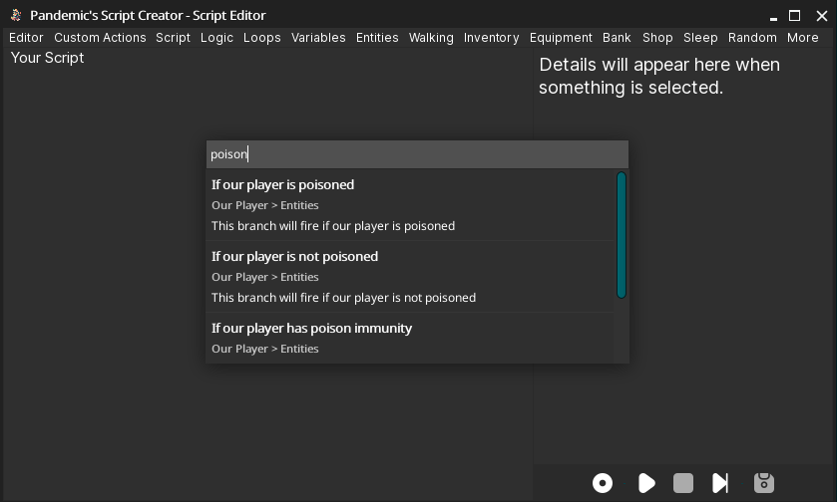Maximize the Script Editor window
837x502 pixels.
[794, 16]
